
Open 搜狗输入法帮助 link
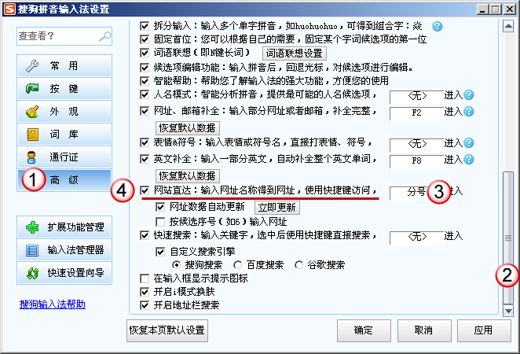(x=53, y=304)
